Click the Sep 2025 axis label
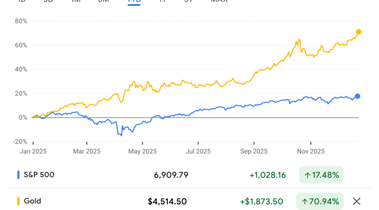 point(254,151)
